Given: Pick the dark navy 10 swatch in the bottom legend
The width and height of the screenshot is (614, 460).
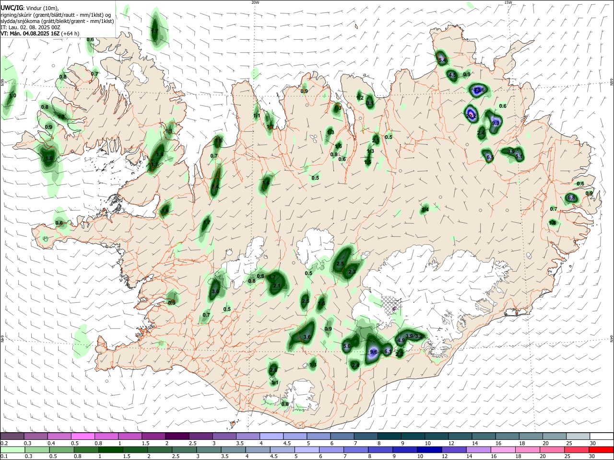Looking at the screenshot, I should [x=429, y=449].
